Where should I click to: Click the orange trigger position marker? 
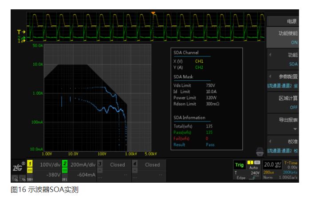click(154, 13)
